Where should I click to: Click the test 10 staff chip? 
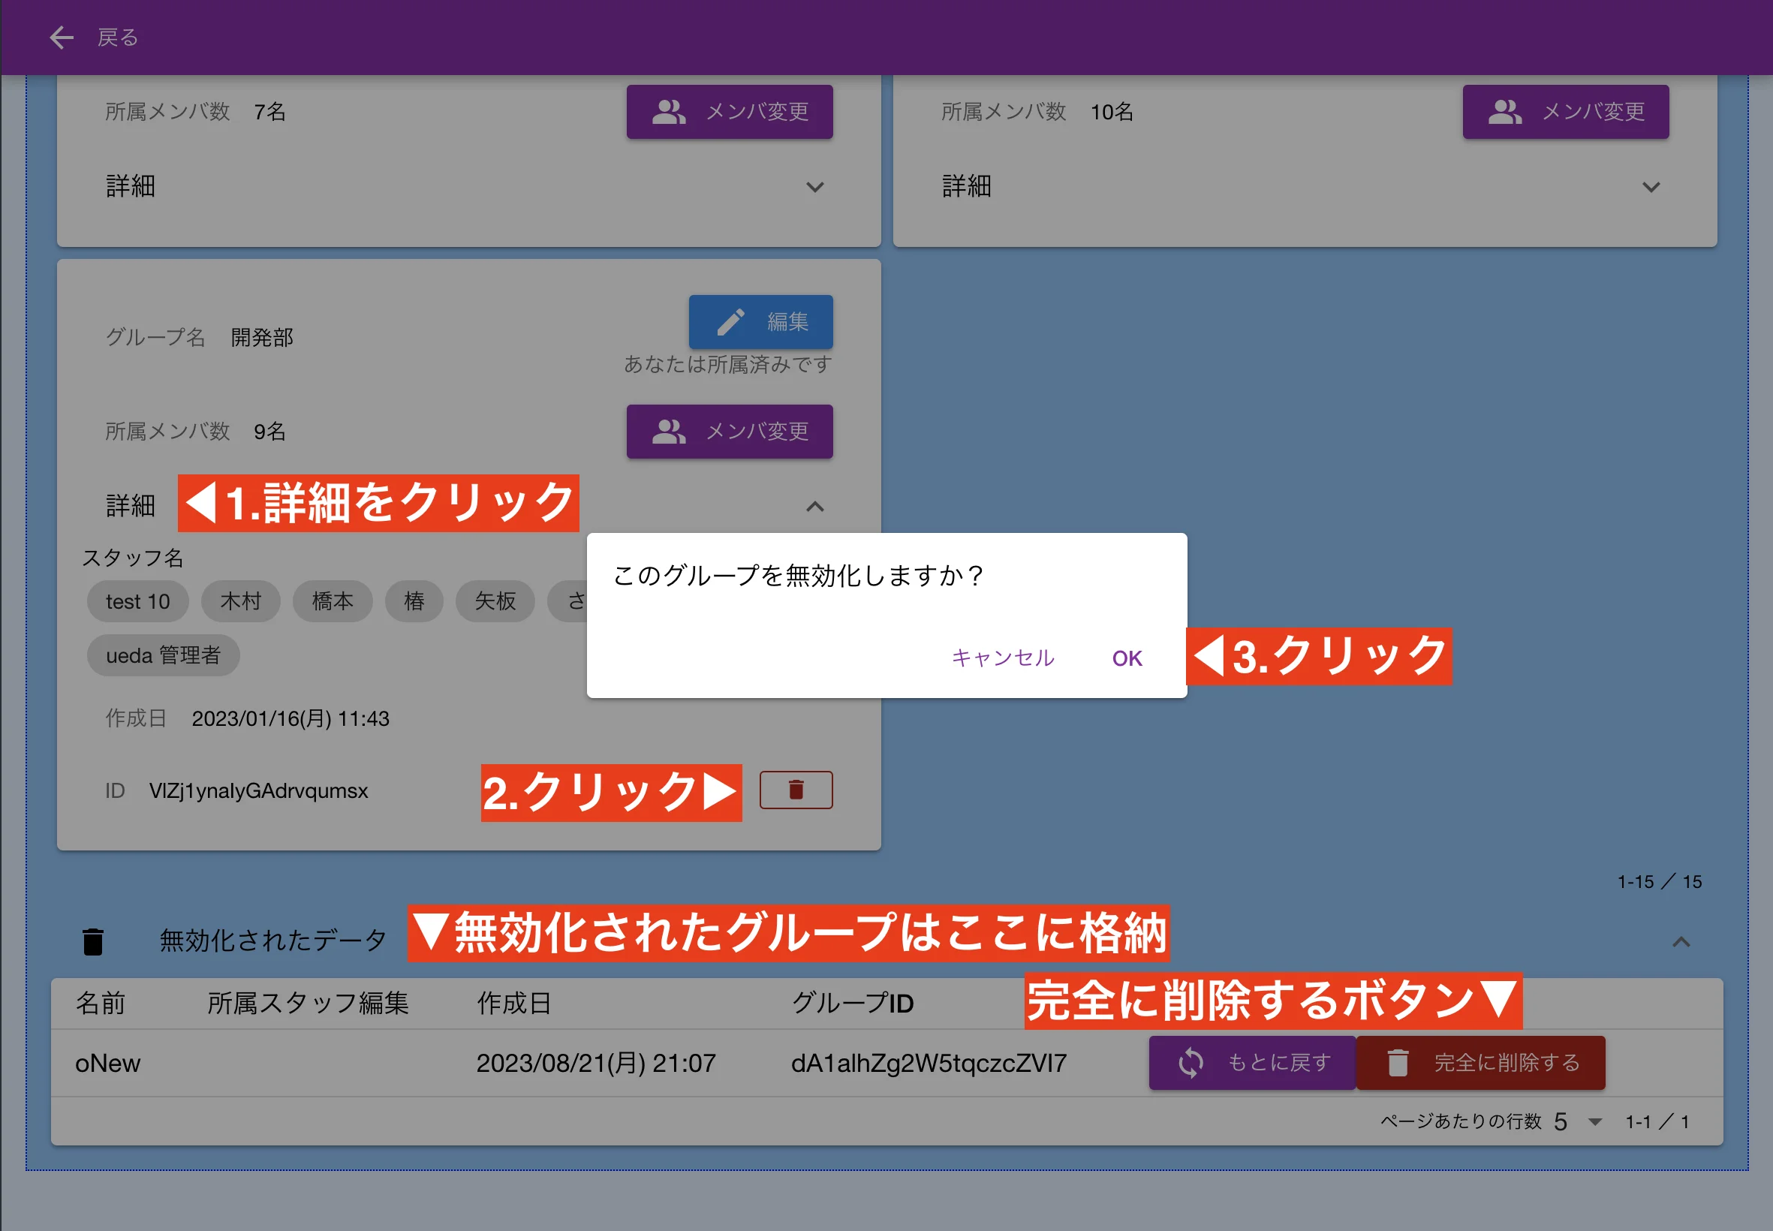click(137, 600)
